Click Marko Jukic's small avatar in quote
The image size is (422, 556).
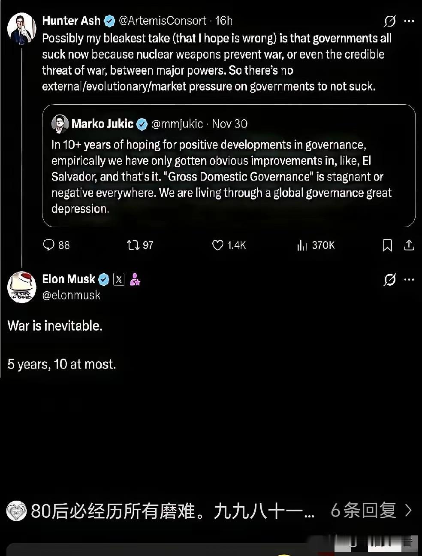[x=60, y=124]
